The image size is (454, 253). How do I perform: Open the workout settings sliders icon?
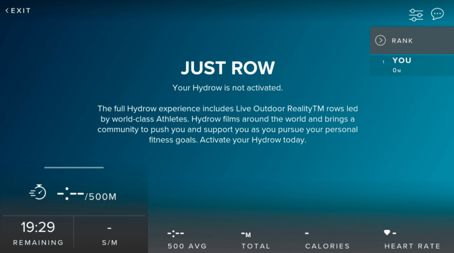click(x=416, y=15)
